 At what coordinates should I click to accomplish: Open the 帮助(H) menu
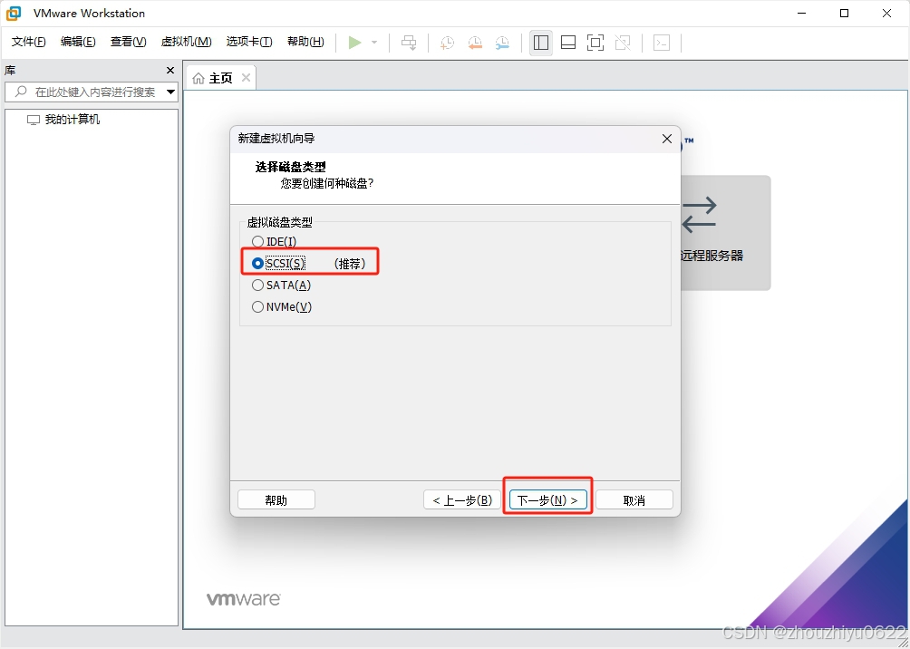pos(305,42)
